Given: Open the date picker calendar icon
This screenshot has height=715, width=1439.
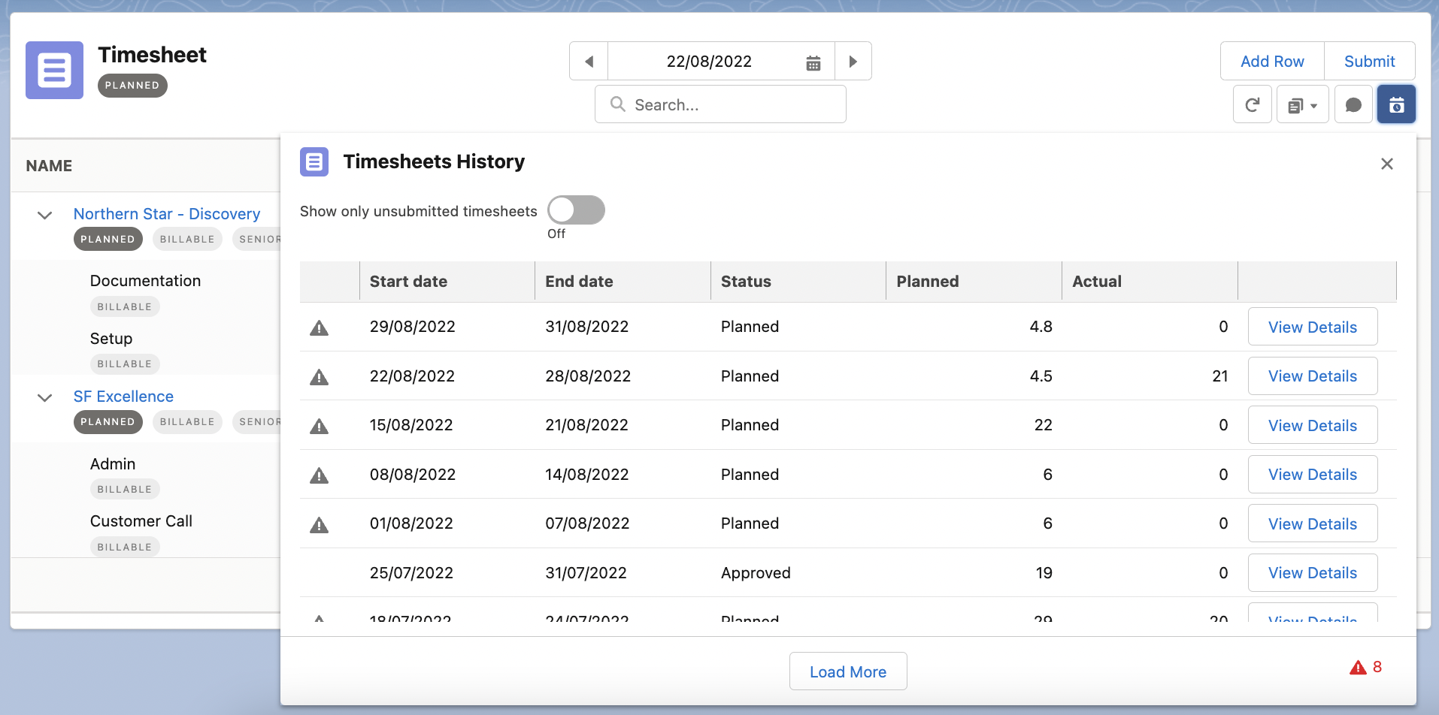Looking at the screenshot, I should pyautogui.click(x=813, y=62).
